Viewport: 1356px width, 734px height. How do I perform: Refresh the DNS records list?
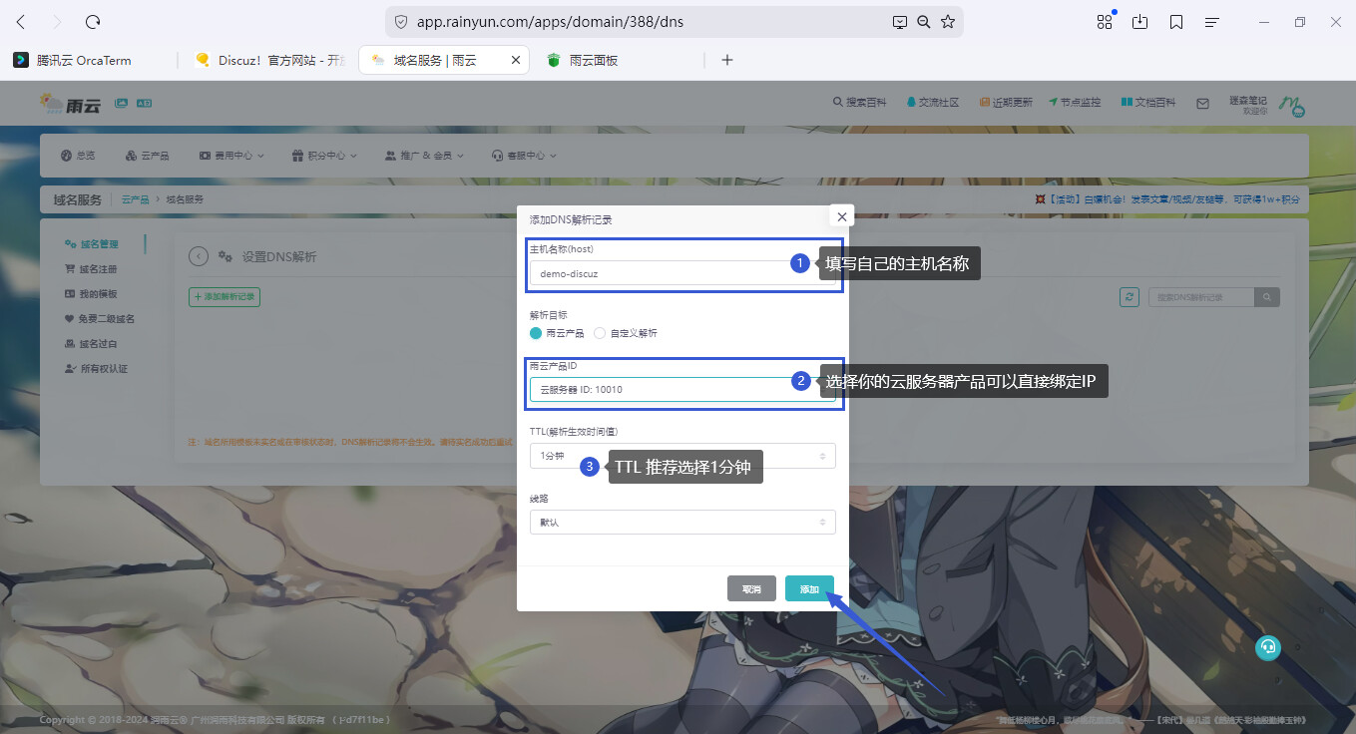[x=1130, y=297]
